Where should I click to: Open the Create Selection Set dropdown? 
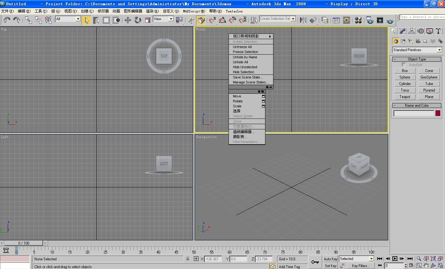pyautogui.click(x=293, y=19)
